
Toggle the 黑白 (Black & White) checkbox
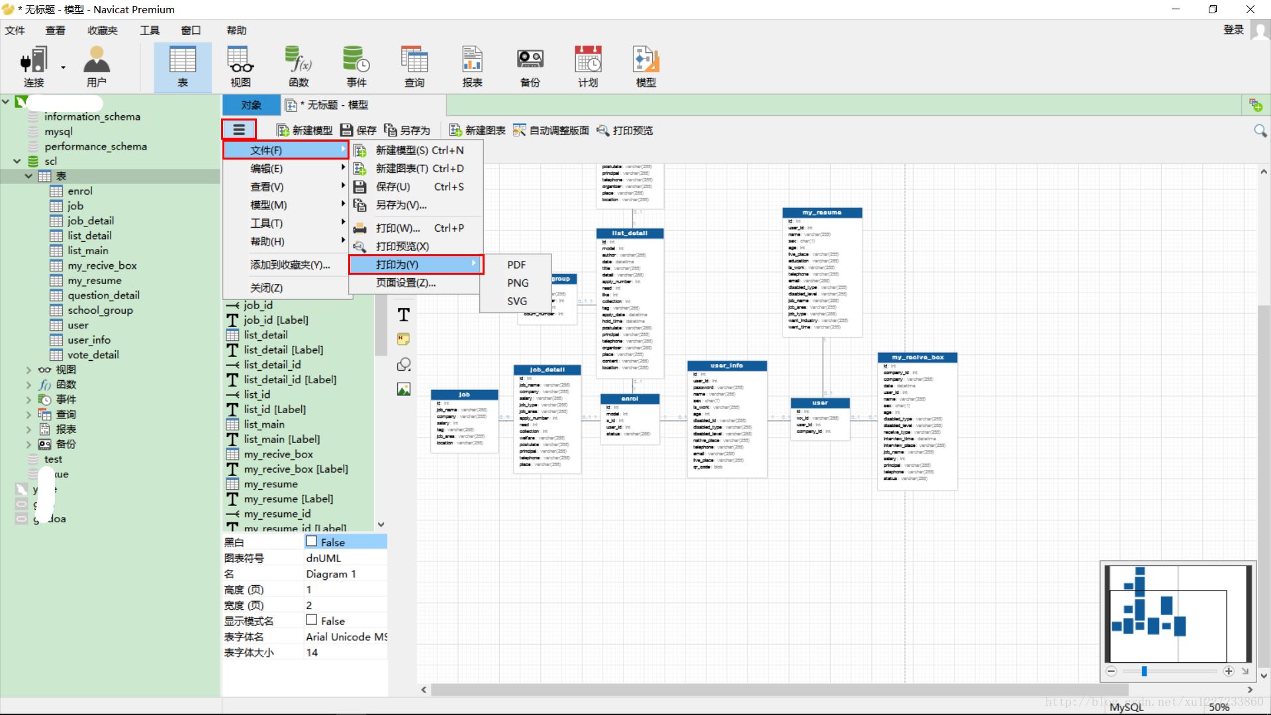coord(312,542)
